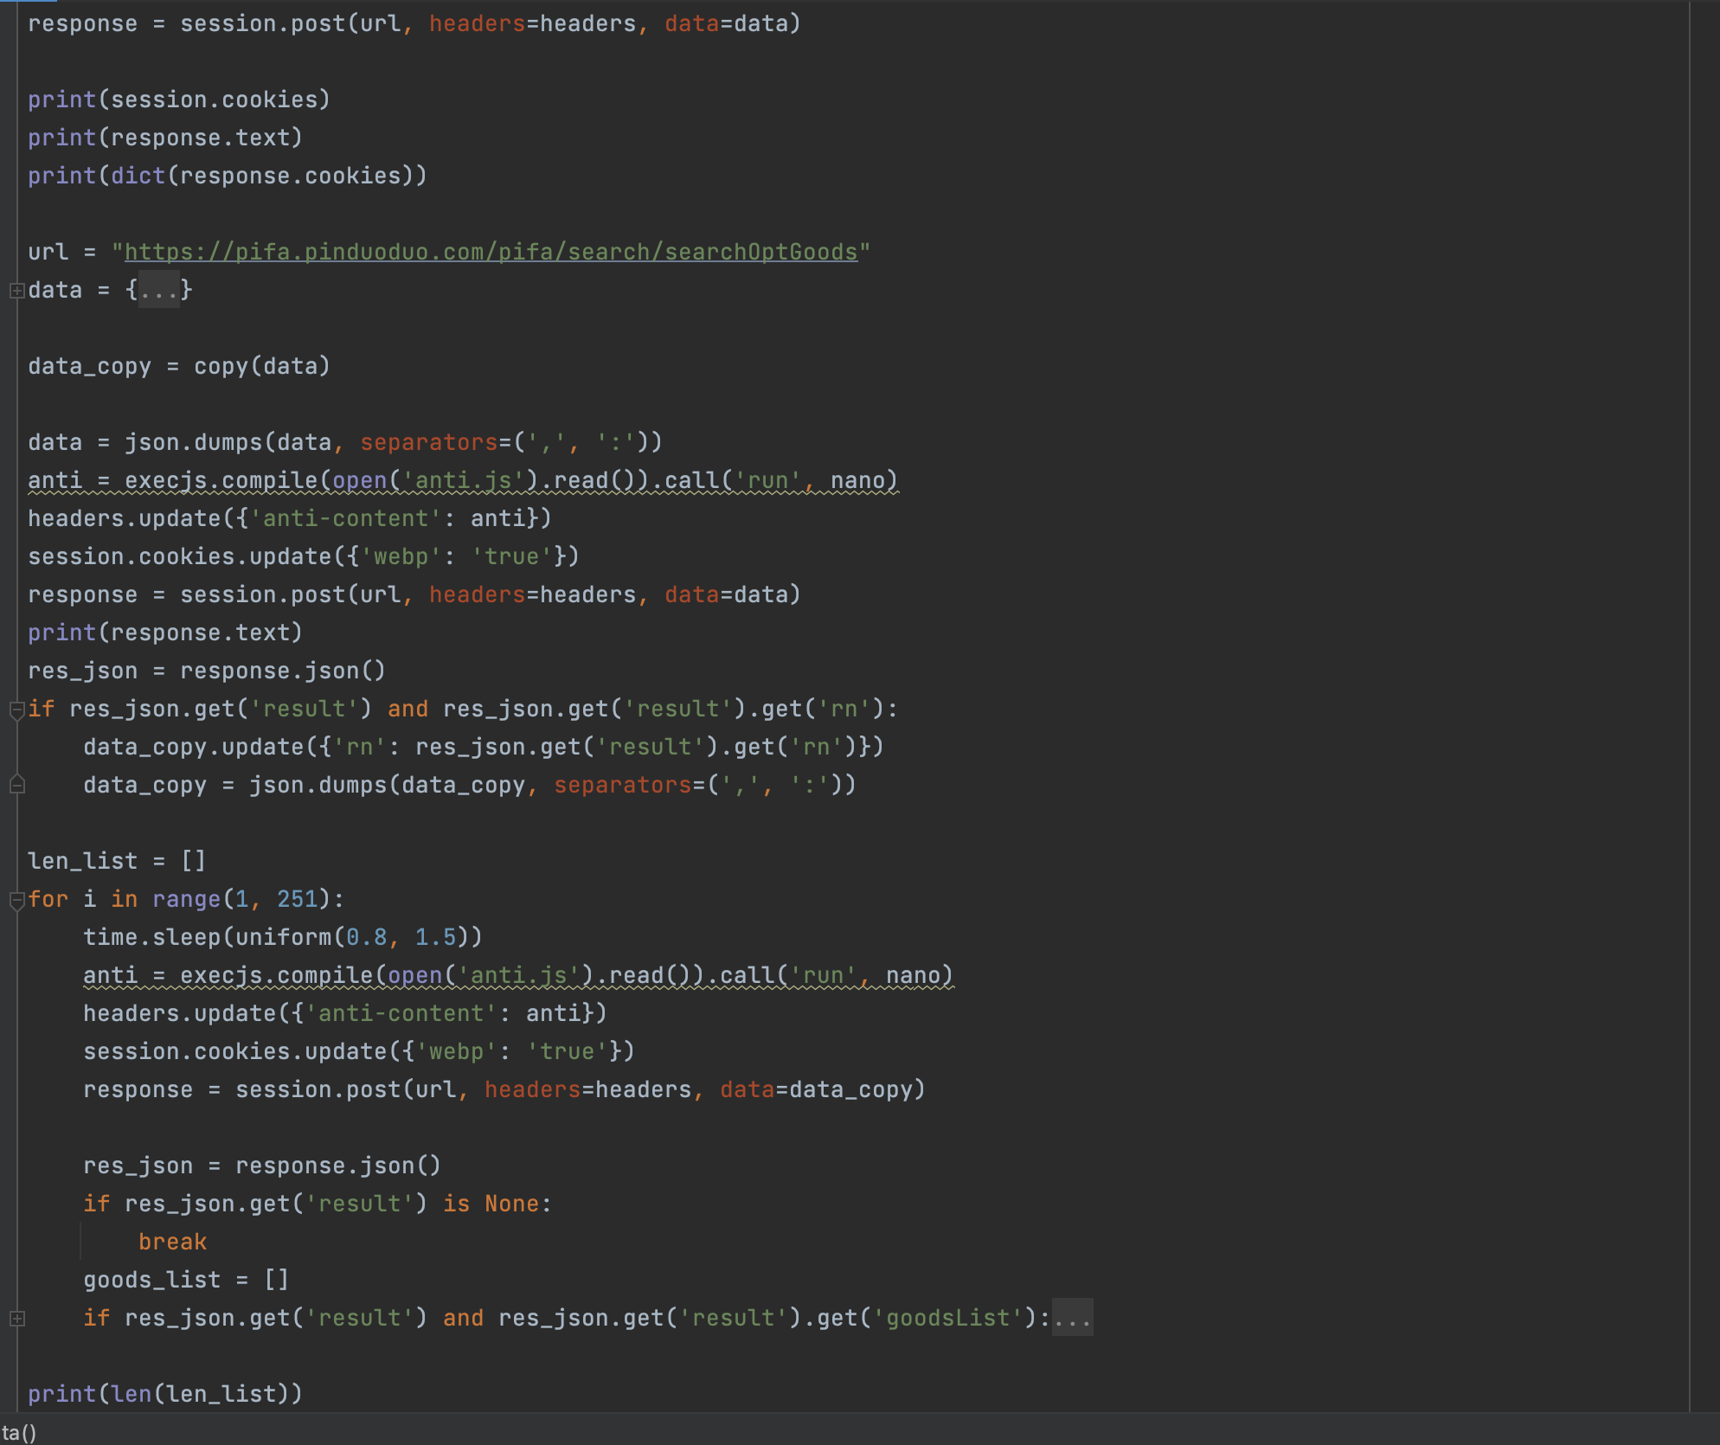The image size is (1720, 1445).
Task: Click the folded ... after goodsList condition
Action: pos(1072,1318)
